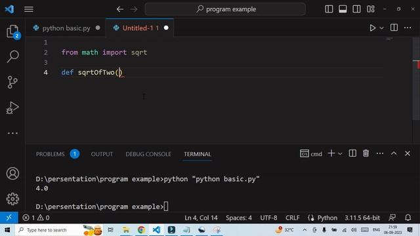
Task: Open the DEBUG CONSOLE tab
Action: [148, 154]
